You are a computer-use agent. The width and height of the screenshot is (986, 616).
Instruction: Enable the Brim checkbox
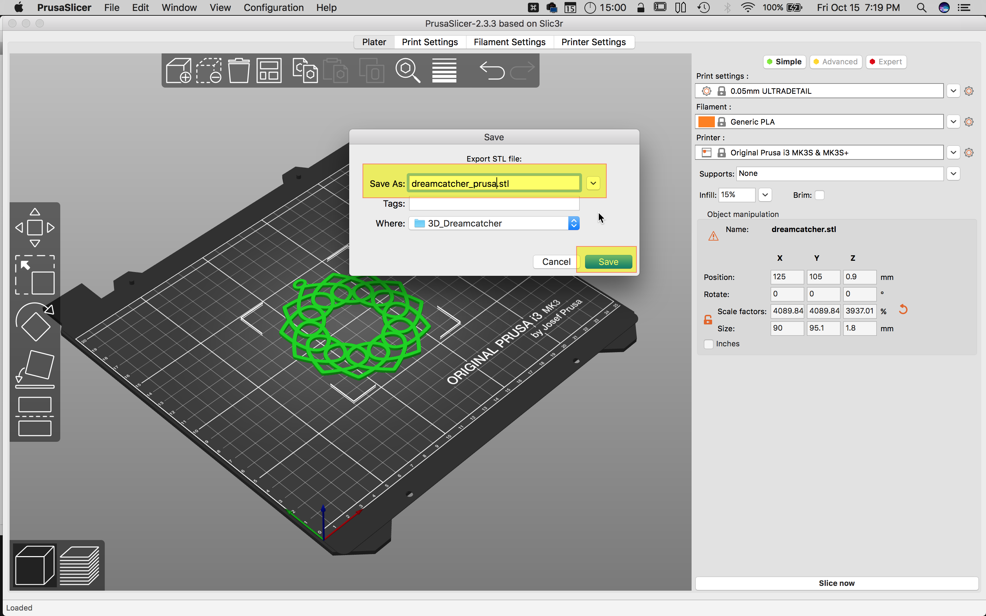coord(819,195)
